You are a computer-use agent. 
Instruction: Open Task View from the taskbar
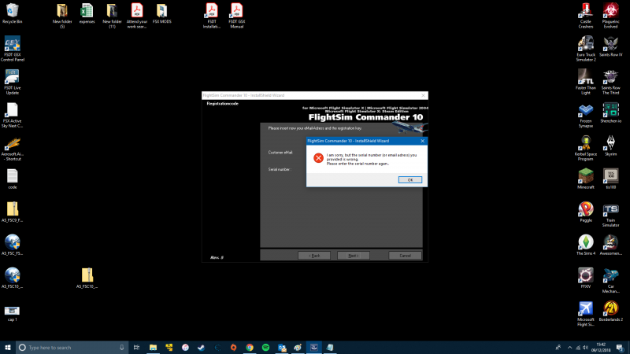point(136,348)
